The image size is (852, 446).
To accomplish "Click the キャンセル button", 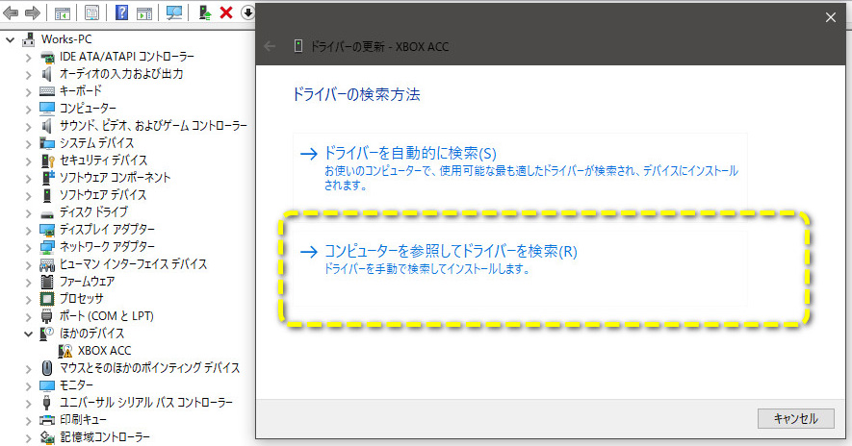I will pyautogui.click(x=795, y=418).
